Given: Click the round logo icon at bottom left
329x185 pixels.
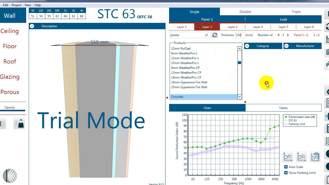Looking at the screenshot, I should [x=10, y=176].
